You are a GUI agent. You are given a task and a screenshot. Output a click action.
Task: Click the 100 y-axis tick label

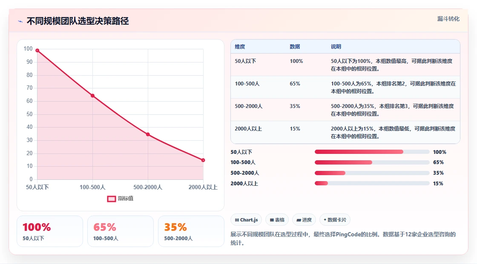(28, 48)
